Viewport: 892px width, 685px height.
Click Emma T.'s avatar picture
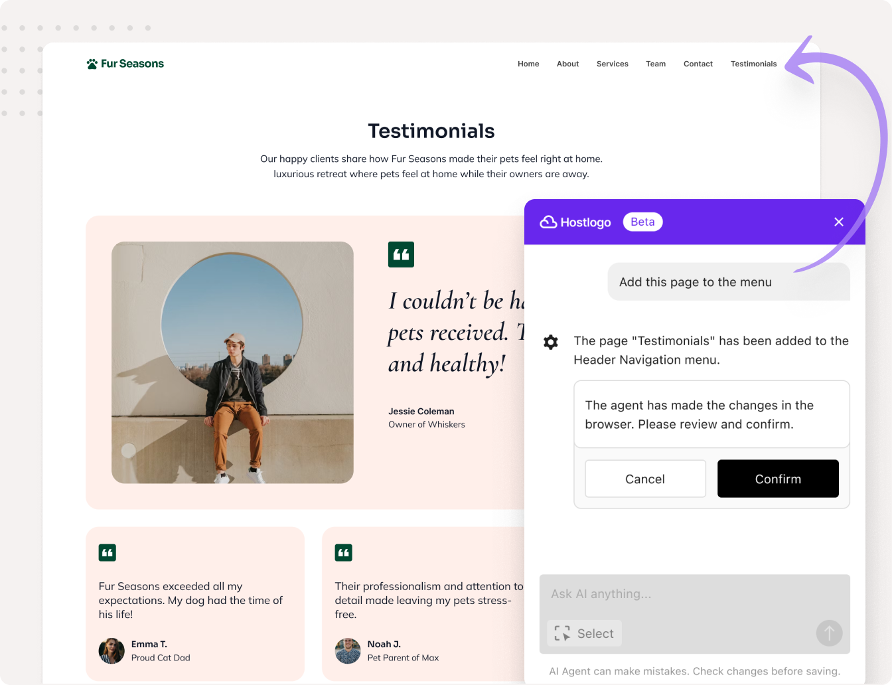coord(111,650)
